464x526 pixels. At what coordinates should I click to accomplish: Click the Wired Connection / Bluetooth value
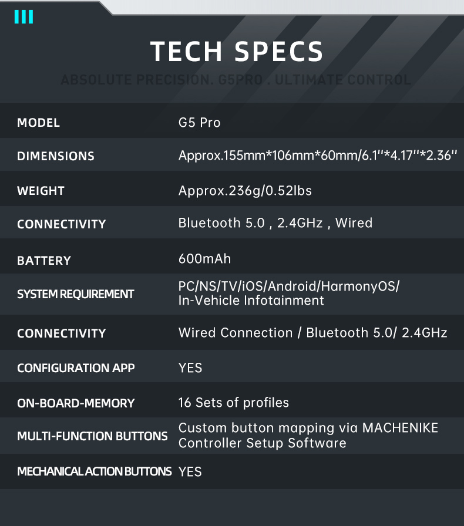pos(312,333)
